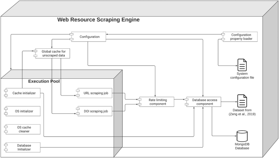Click the DOI scraping job component
The height and width of the screenshot is (158, 279).
point(94,111)
